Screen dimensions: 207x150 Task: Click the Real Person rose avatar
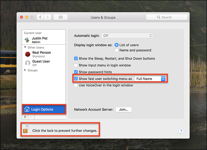(x=28, y=54)
